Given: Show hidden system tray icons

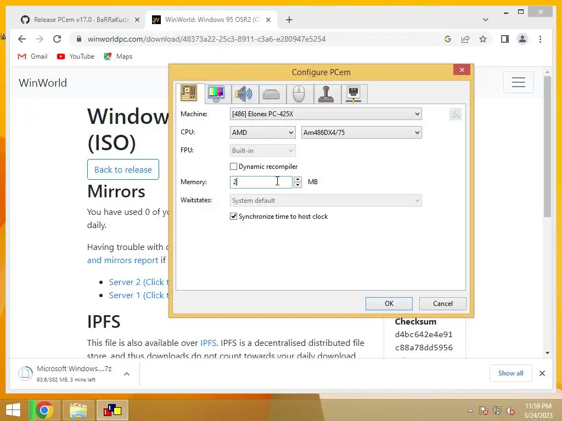Looking at the screenshot, I should [x=470, y=411].
